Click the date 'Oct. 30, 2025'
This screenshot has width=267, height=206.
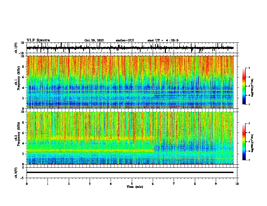point(94,40)
